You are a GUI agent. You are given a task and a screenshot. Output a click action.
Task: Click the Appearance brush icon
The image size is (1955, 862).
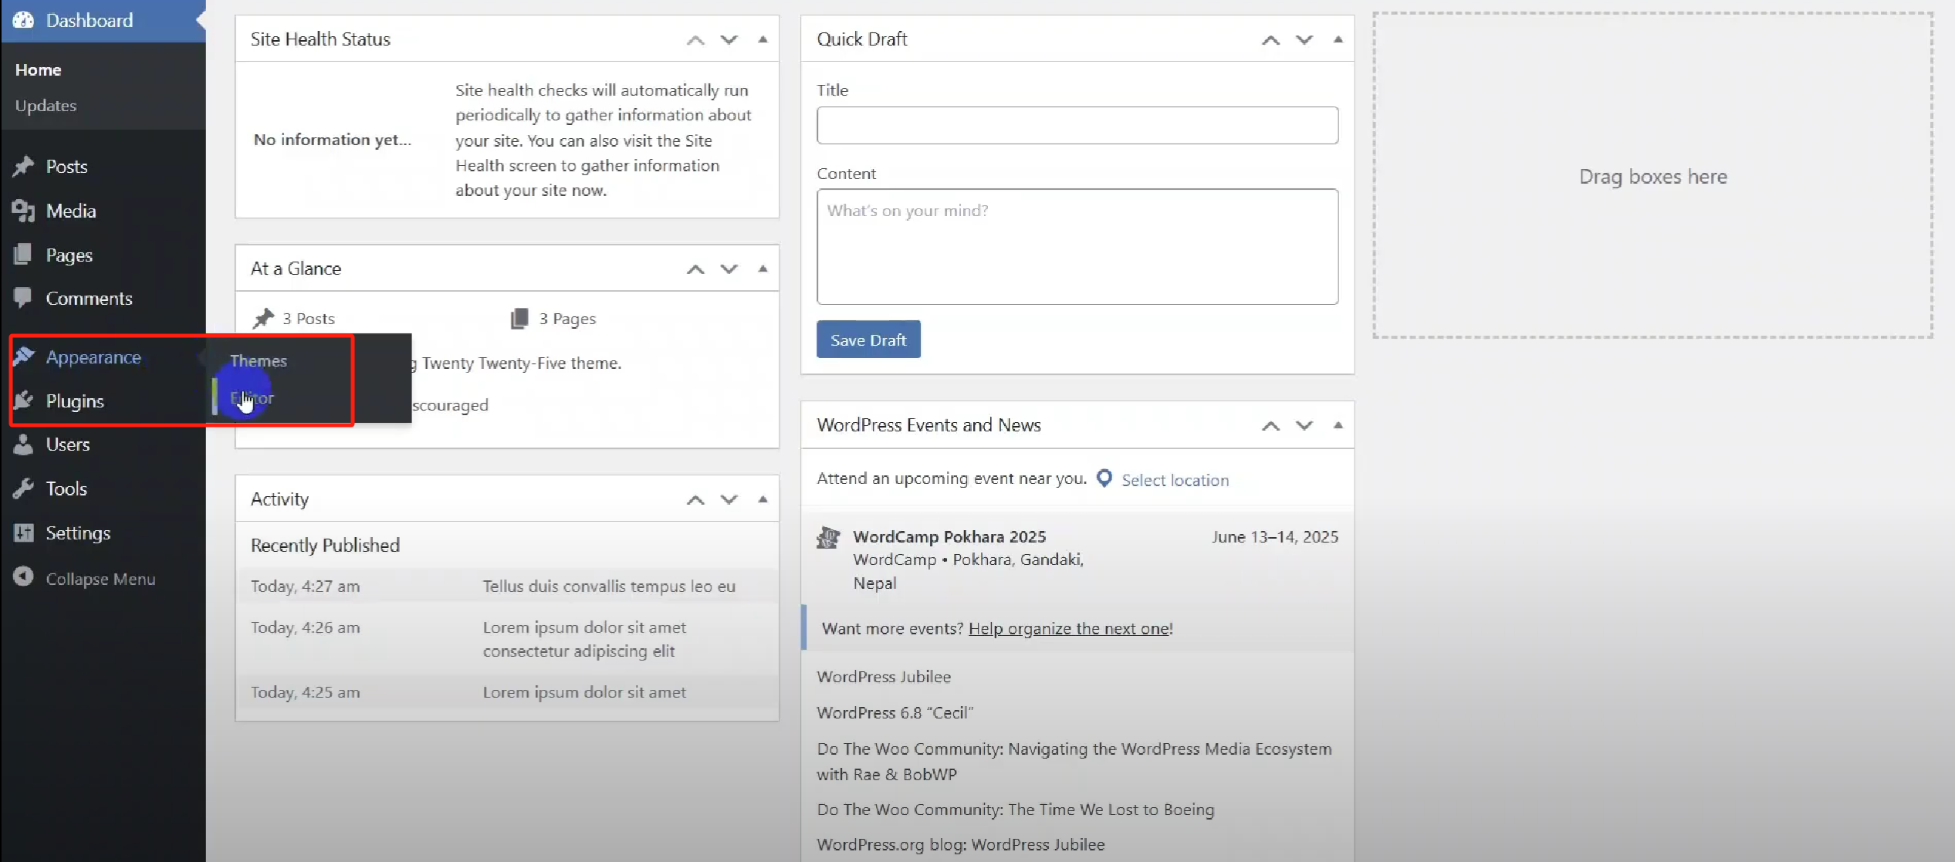click(24, 356)
